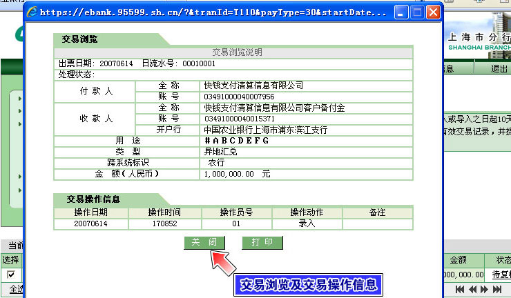Click the 交易浏览 section tab header
Screen dimensions: 511x298
pos(80,39)
